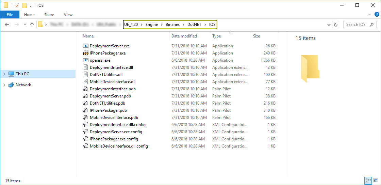Click the IPhonePackager.exe IPP icon

coord(85,53)
